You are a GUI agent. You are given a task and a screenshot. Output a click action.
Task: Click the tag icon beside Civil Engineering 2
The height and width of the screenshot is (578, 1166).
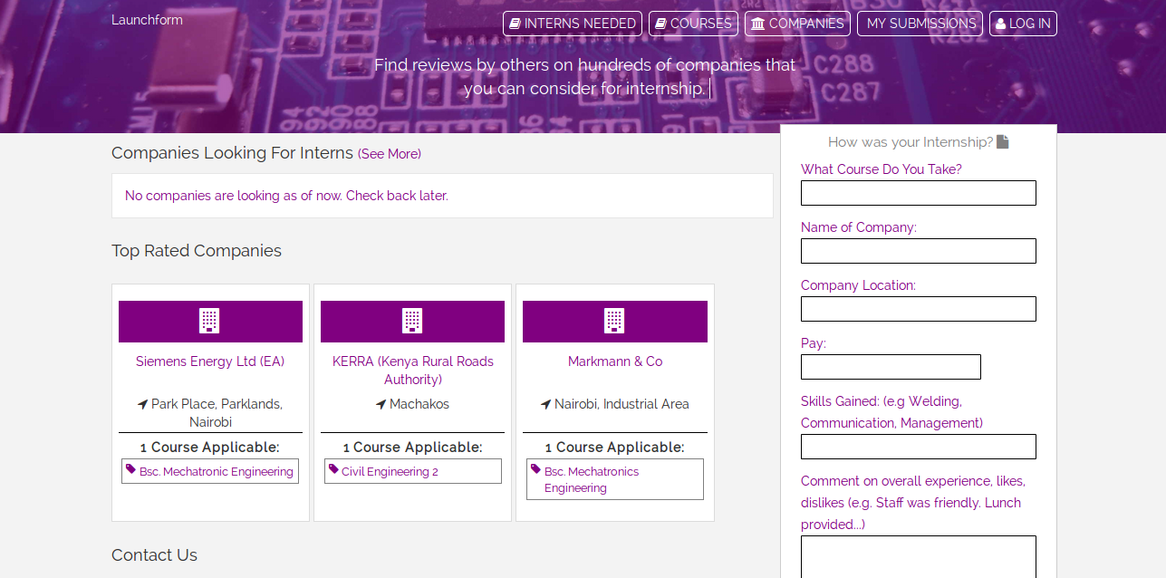click(x=333, y=470)
